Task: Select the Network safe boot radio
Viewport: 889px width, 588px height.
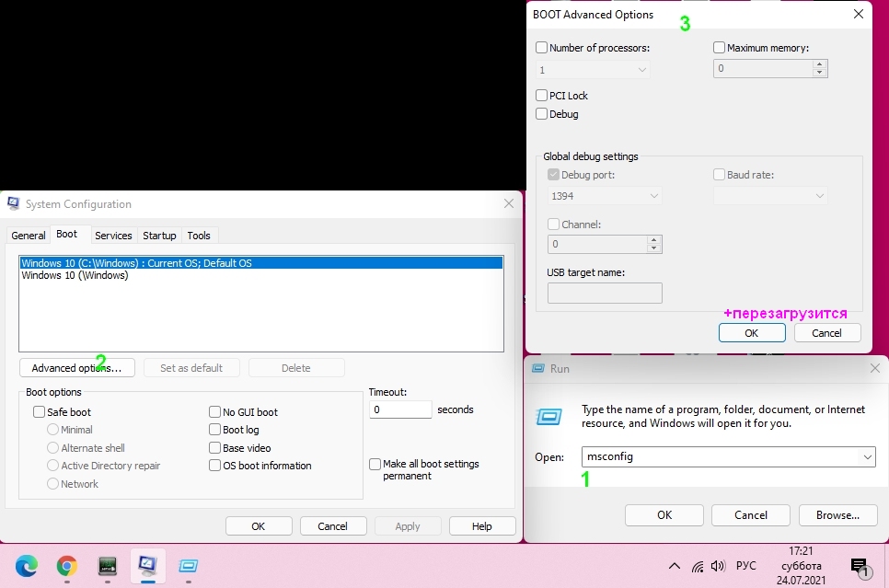Action: click(52, 484)
